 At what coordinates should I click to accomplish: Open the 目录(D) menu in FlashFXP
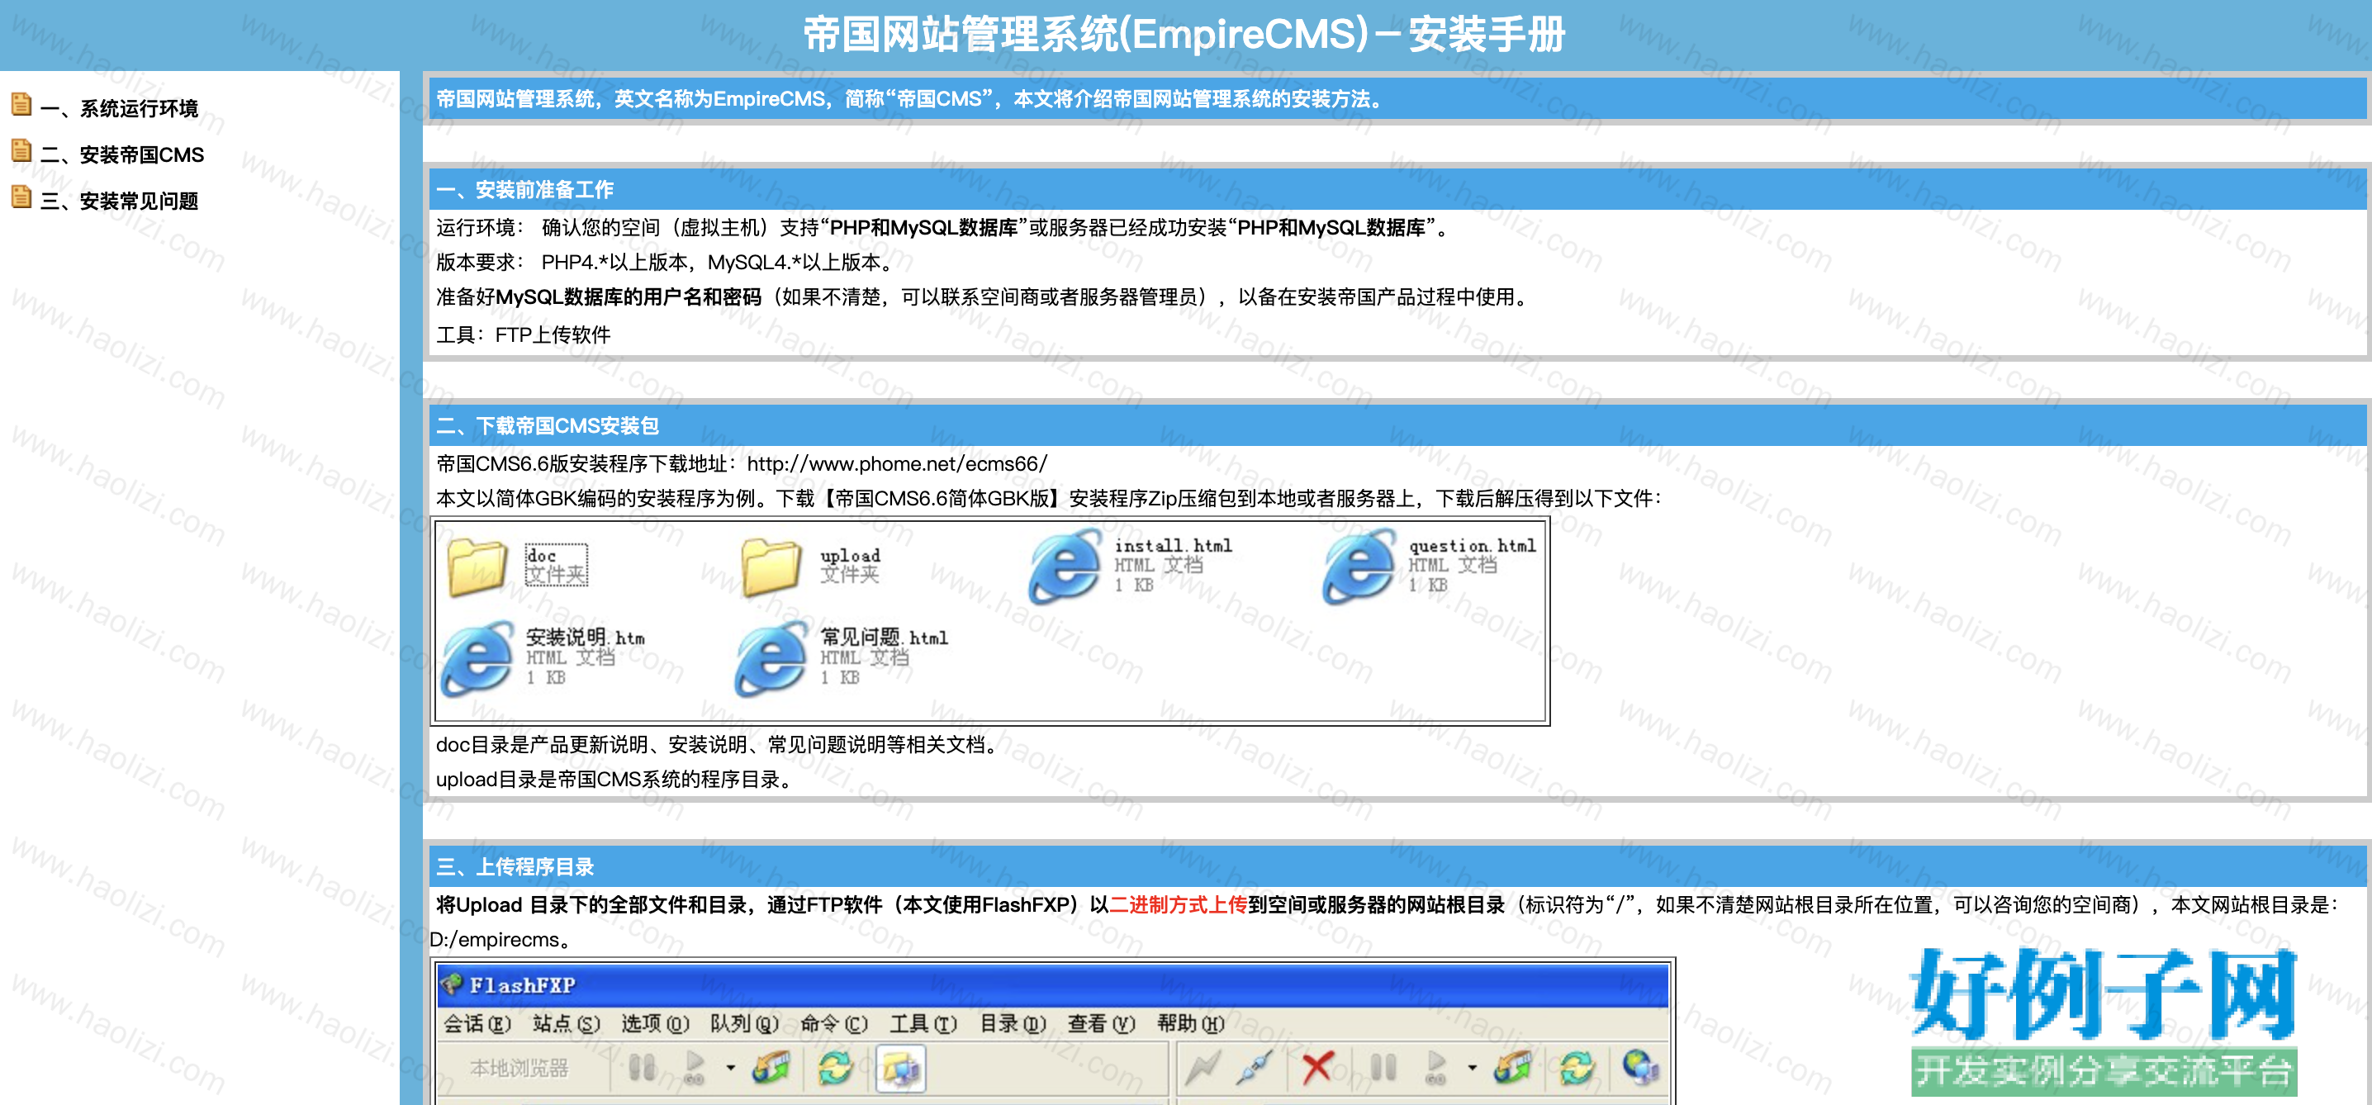click(x=1013, y=1024)
